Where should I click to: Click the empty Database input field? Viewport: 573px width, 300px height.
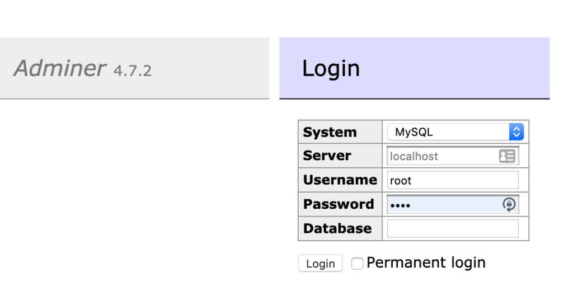pyautogui.click(x=453, y=228)
